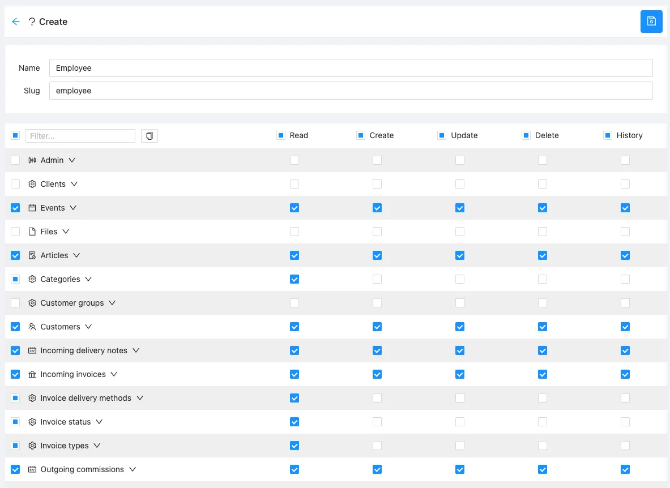Screen dimensions: 670x488
Task: Click the Slug field showing employee
Action: [x=351, y=91]
